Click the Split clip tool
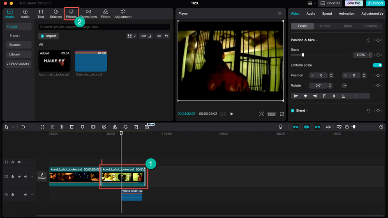The image size is (388, 218). (43, 127)
